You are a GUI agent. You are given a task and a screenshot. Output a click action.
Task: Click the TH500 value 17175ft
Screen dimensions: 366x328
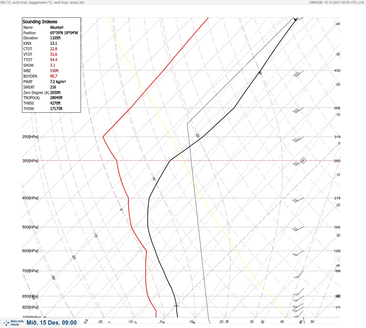coord(56,109)
